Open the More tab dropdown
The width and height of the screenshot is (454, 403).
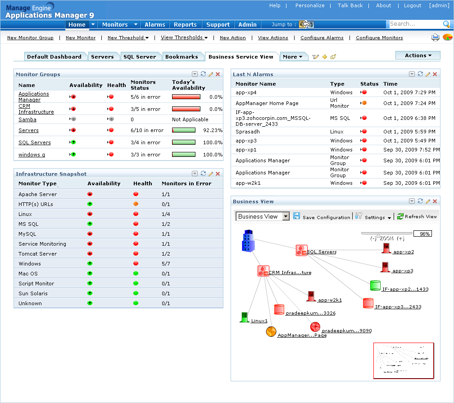pos(294,57)
